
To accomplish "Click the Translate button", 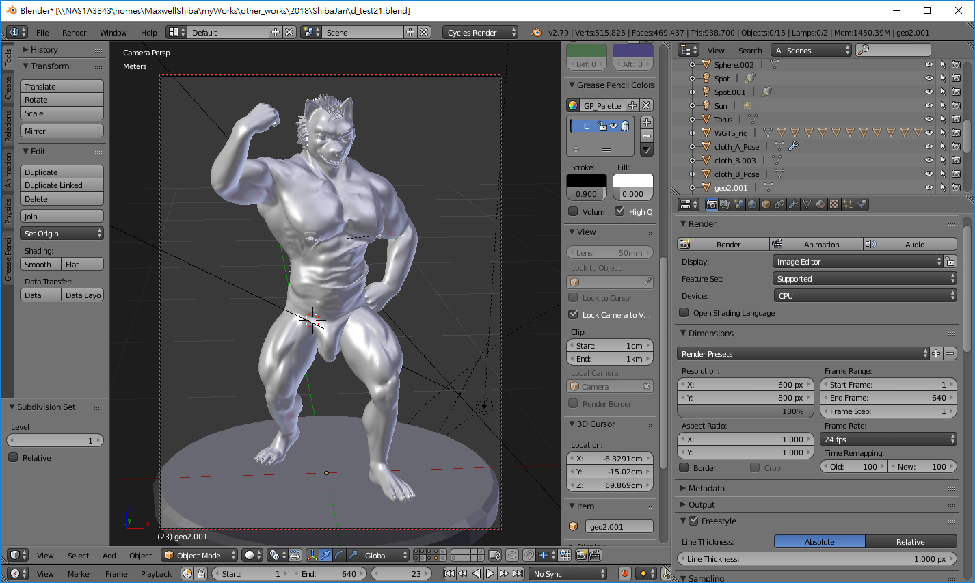I will pos(62,87).
